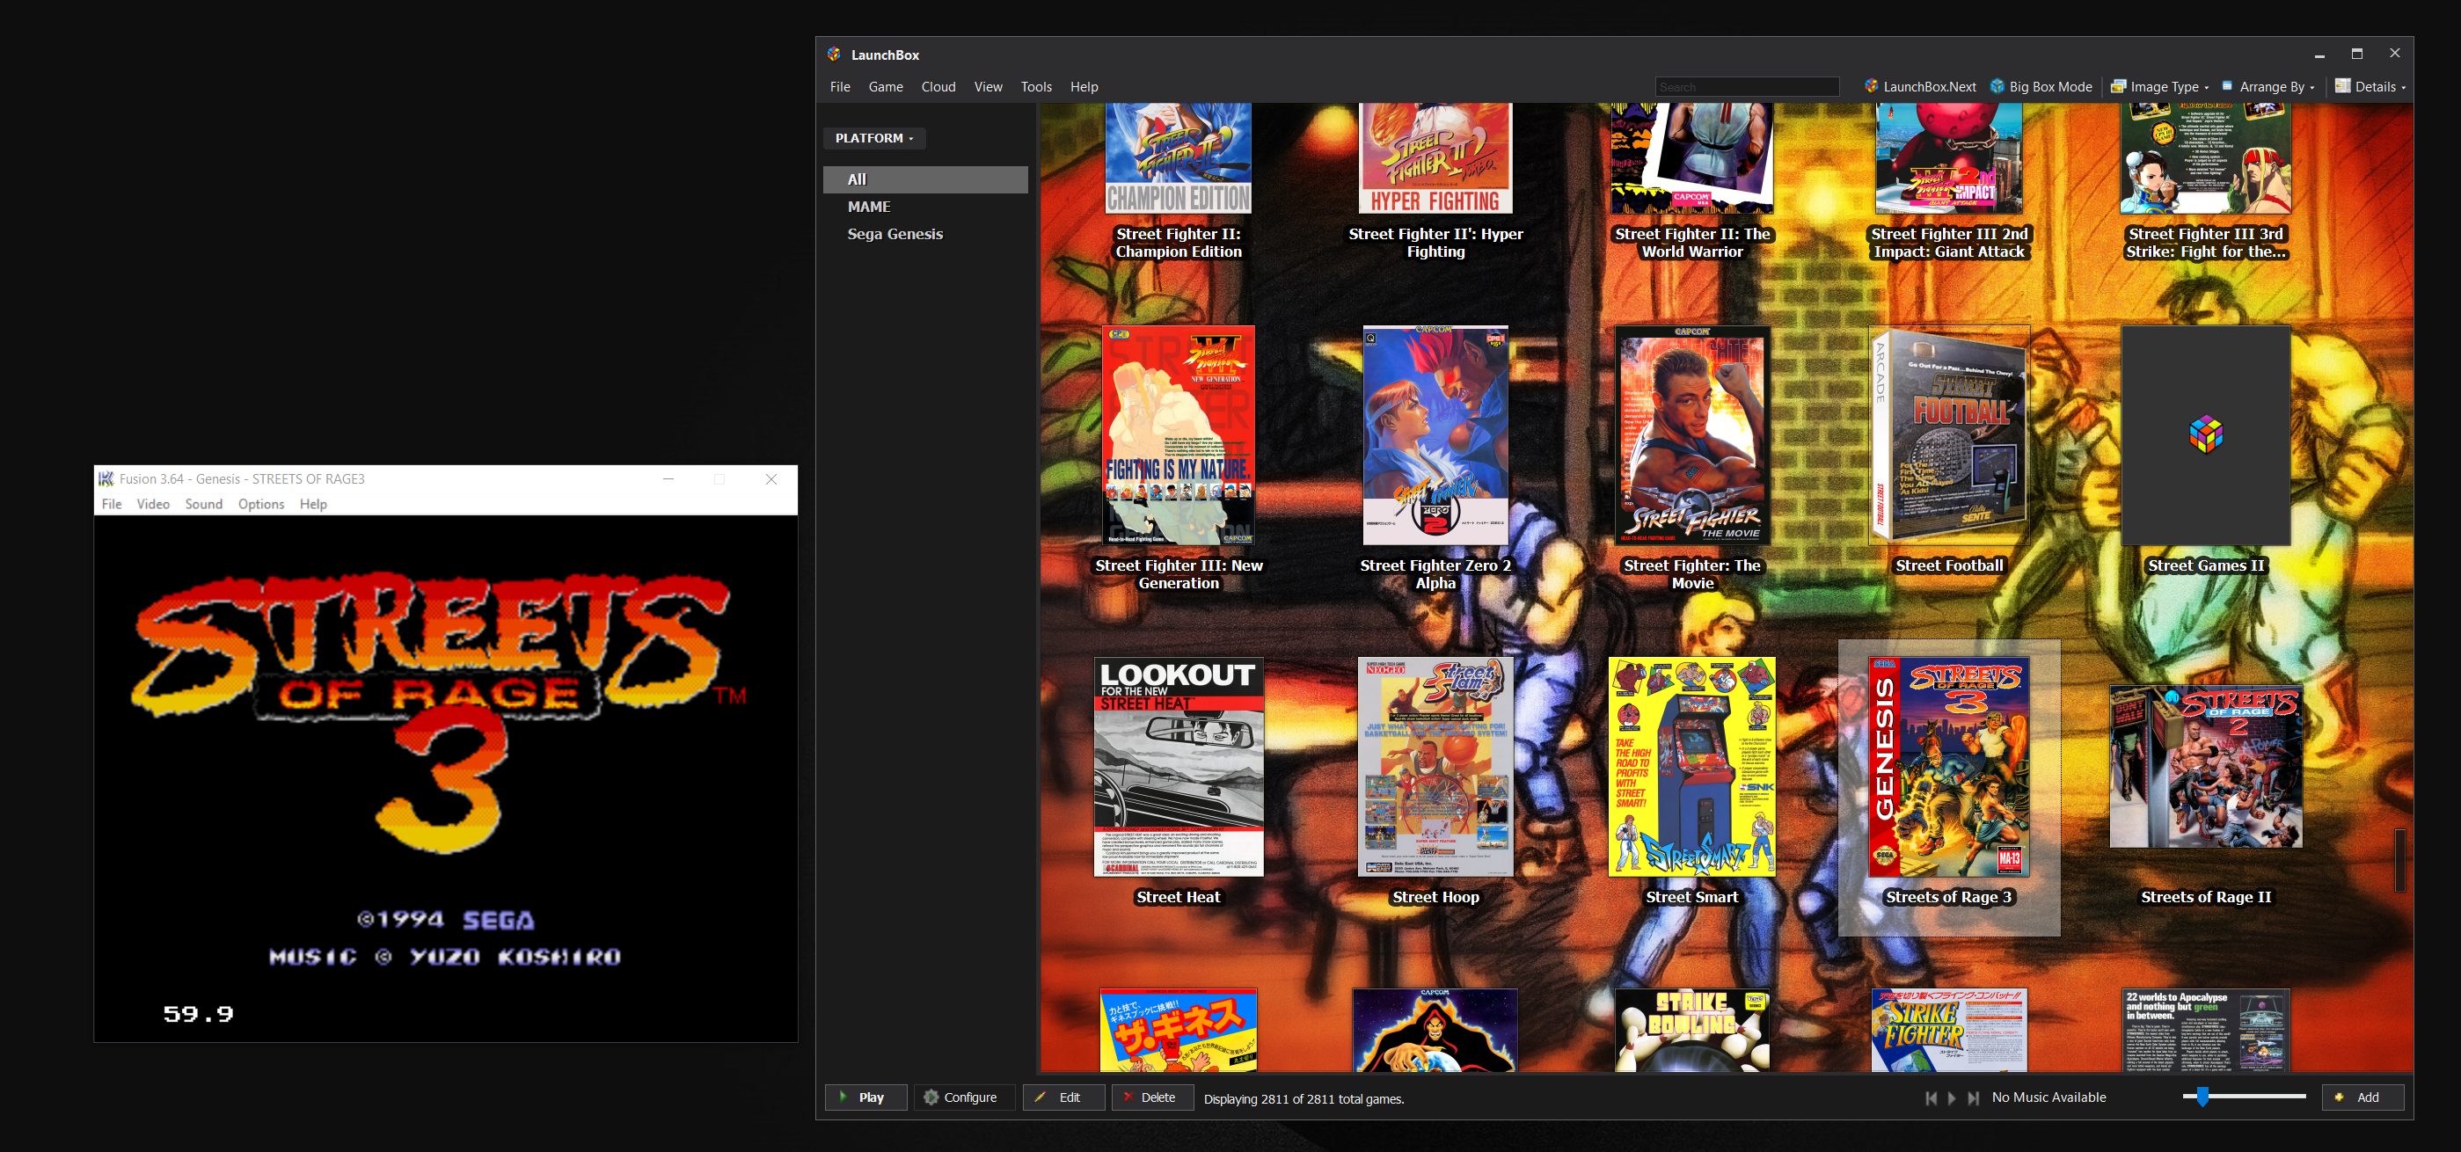Open the Details dropdown
This screenshot has height=1152, width=2461.
pos(2370,86)
